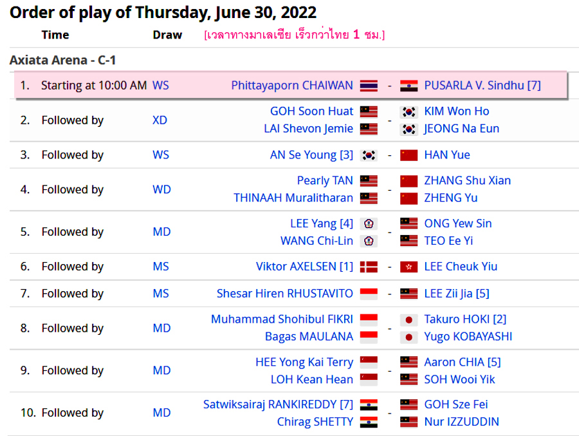Click Korea flag beside AN Se Young
Image resolution: width=579 pixels, height=436 pixels.
point(369,155)
